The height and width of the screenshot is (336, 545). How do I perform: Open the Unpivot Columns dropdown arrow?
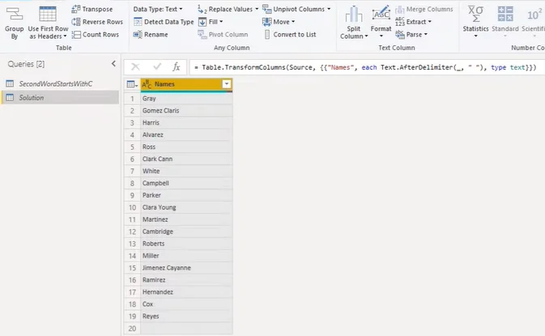329,9
